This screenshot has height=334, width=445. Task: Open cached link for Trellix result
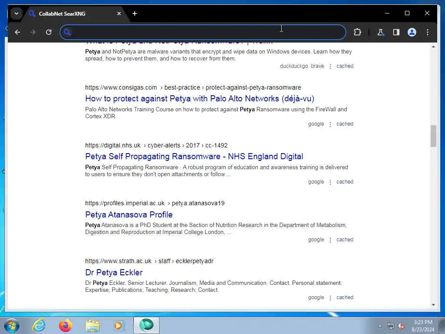345,66
